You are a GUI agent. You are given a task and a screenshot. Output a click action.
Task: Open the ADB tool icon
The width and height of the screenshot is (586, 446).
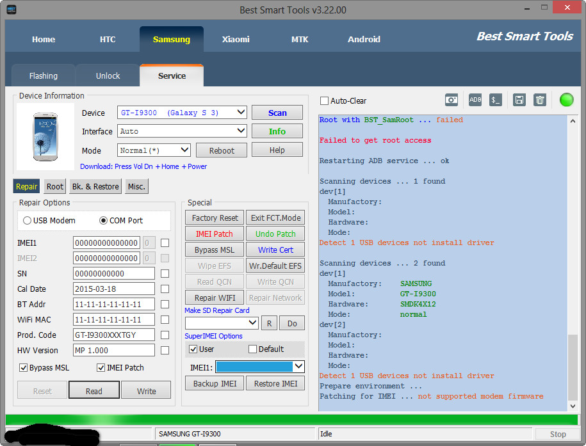pyautogui.click(x=475, y=100)
